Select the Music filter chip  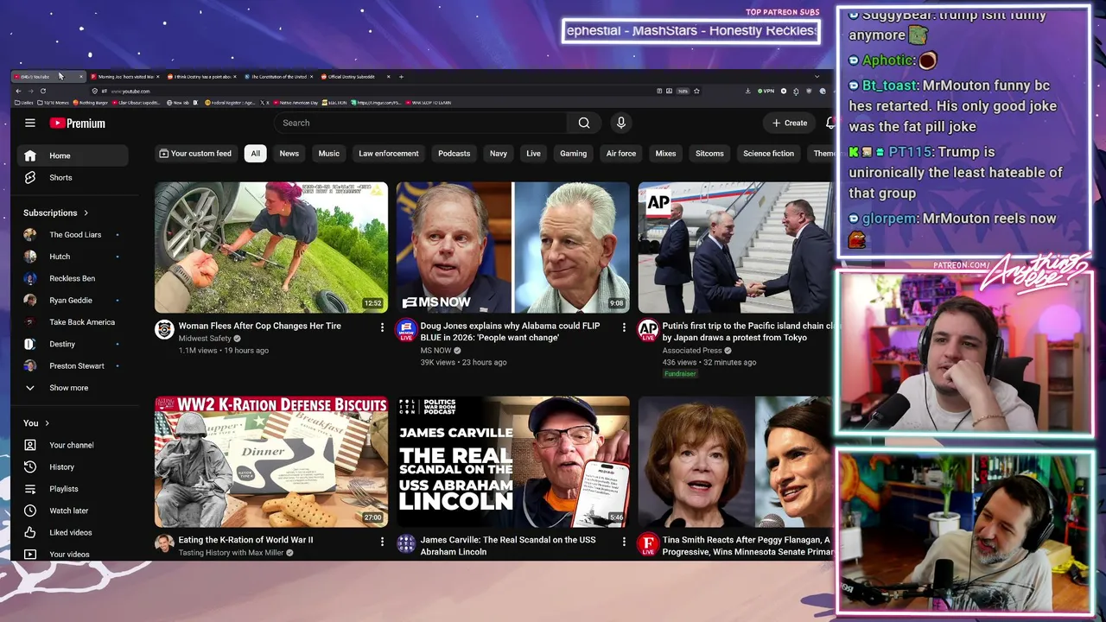pyautogui.click(x=329, y=154)
